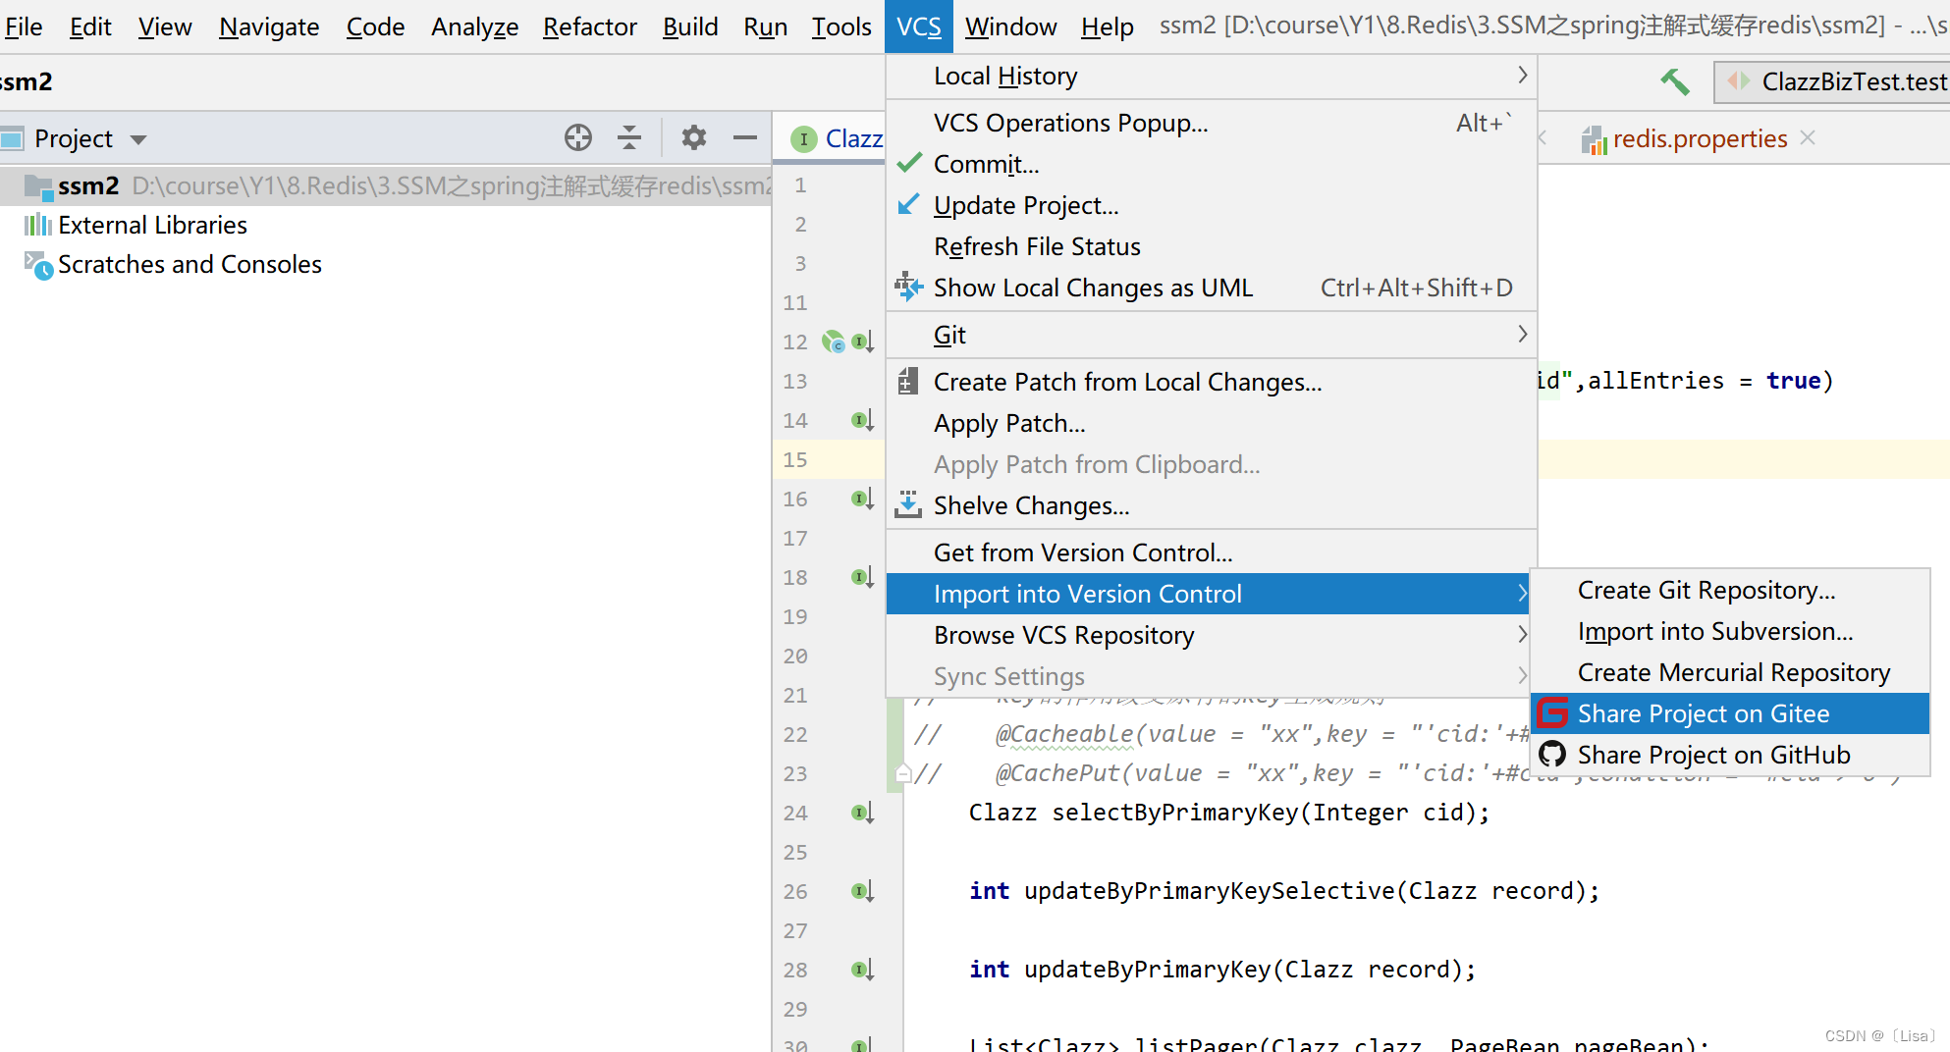1950x1052 pixels.
Task: Switch to the redis.properties tab
Action: pos(1700,138)
